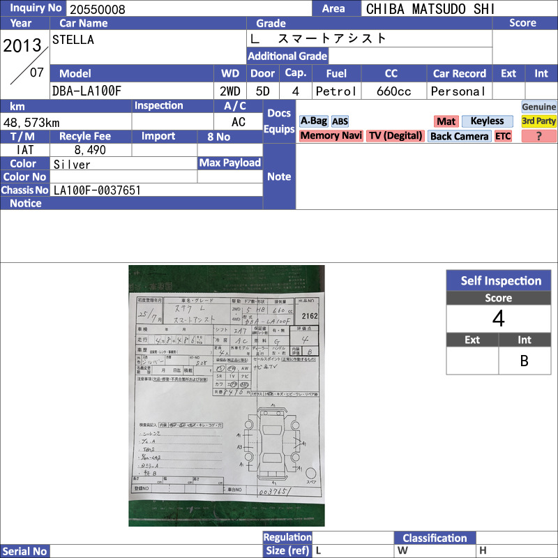This screenshot has height=558, width=558.
Task: Click the Genuine legend label
Action: point(538,107)
